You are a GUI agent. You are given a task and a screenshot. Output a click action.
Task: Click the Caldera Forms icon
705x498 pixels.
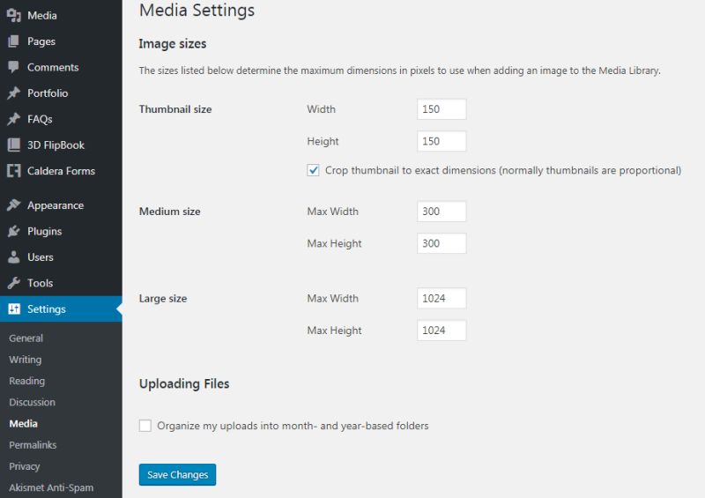pos(14,171)
